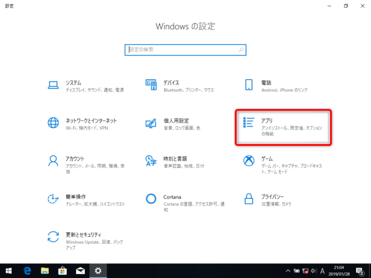Open File Explorer from the taskbar
371x278 pixels.
pos(45,271)
